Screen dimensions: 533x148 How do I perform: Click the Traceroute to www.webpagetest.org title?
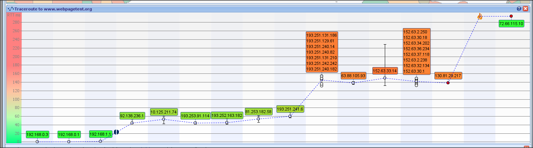53,9
